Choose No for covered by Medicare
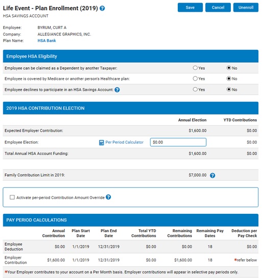Viewport: 262px width, 278px height. pos(229,78)
